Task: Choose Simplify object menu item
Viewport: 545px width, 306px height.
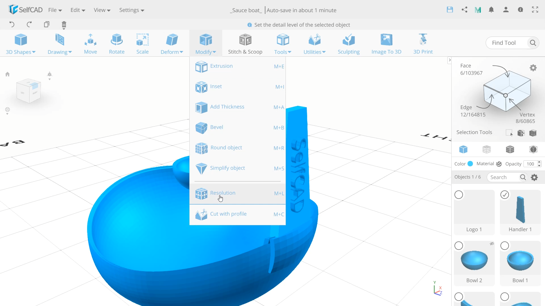Action: point(238,169)
